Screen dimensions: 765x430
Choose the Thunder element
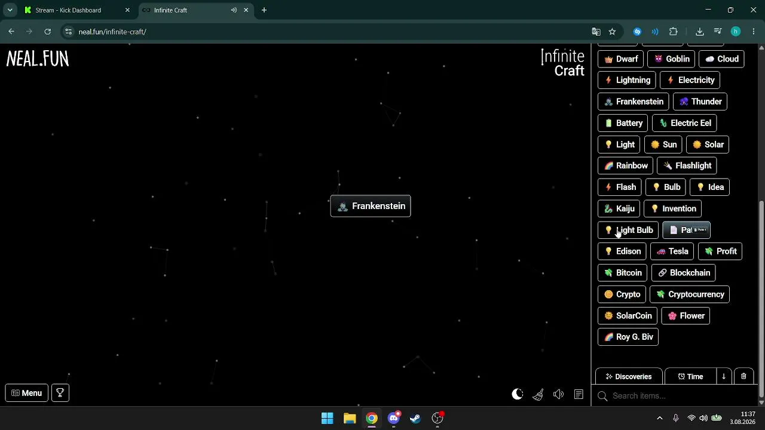point(700,102)
